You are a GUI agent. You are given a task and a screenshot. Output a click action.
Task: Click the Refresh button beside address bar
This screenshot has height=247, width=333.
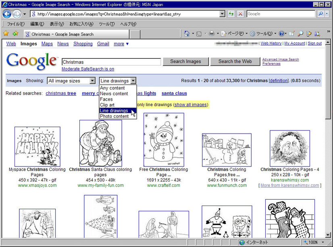pyautogui.click(x=231, y=14)
